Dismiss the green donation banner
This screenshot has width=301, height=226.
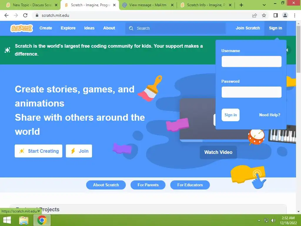click(287, 50)
